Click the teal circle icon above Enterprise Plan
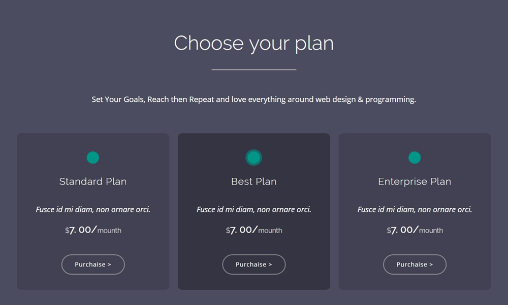 click(415, 158)
